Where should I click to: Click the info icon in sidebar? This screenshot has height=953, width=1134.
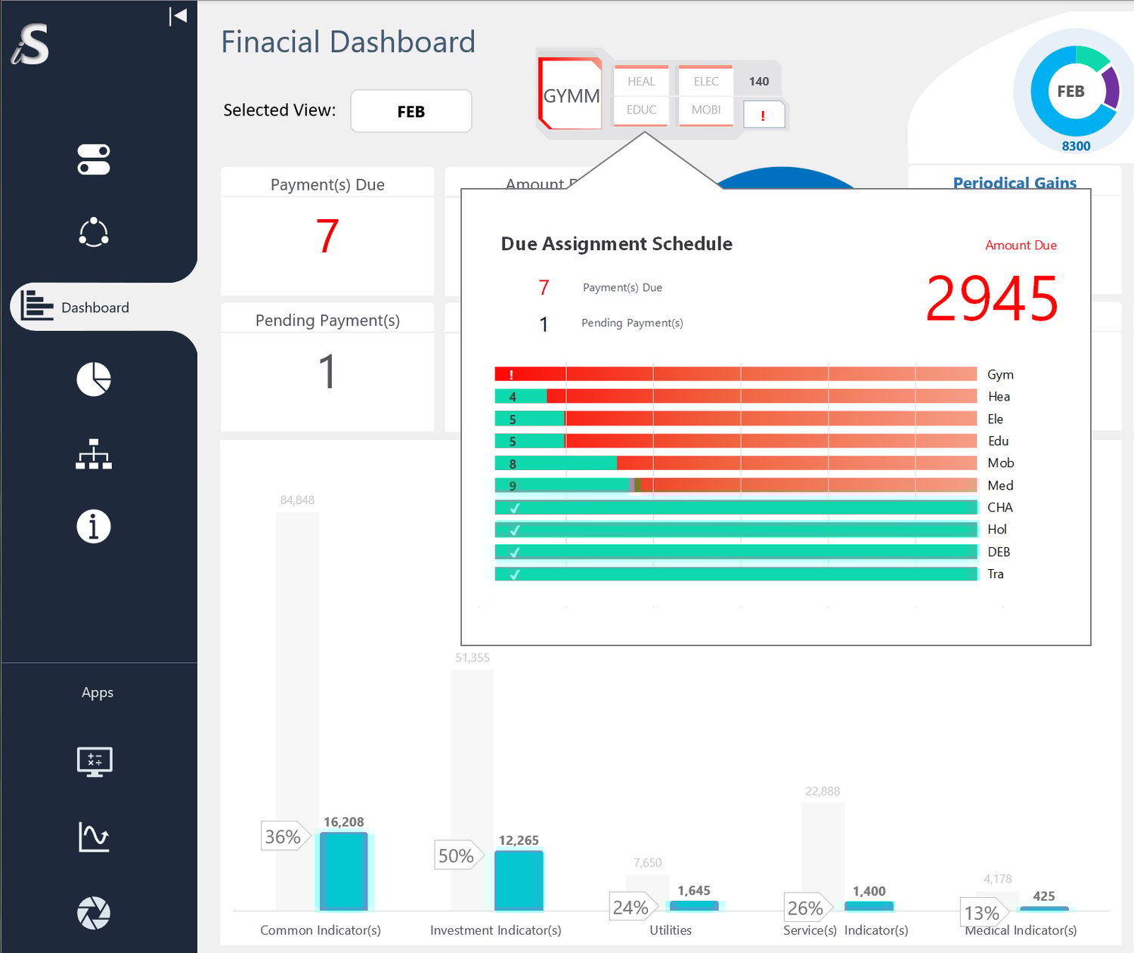tap(94, 526)
